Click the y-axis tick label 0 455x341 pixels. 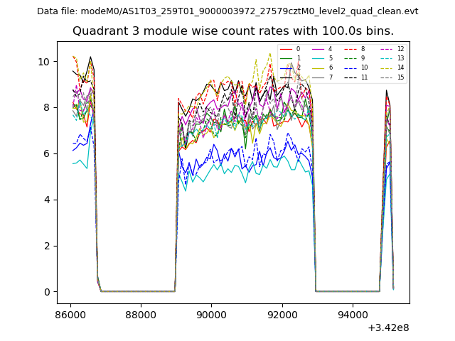(48, 292)
